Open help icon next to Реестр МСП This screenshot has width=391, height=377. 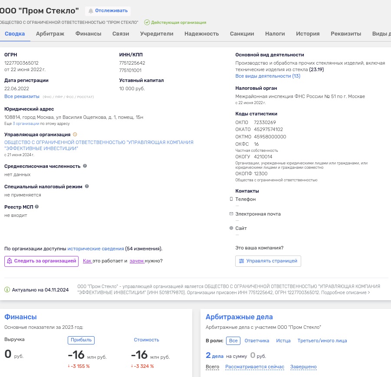(x=36, y=207)
